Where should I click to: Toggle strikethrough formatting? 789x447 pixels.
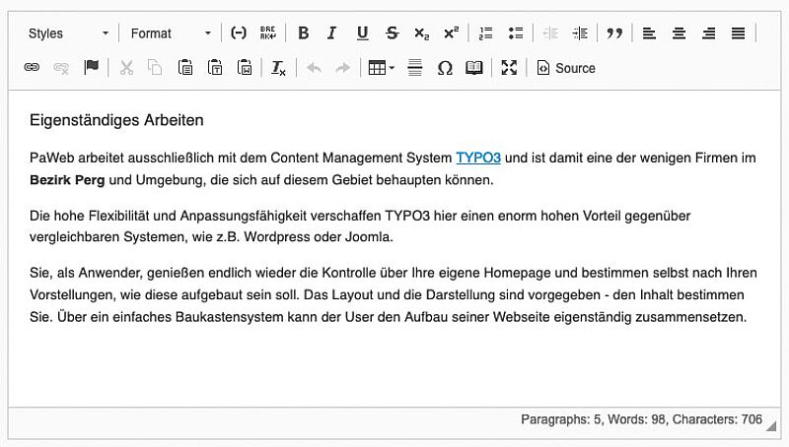(x=392, y=33)
